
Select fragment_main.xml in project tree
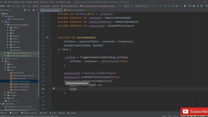19,78
